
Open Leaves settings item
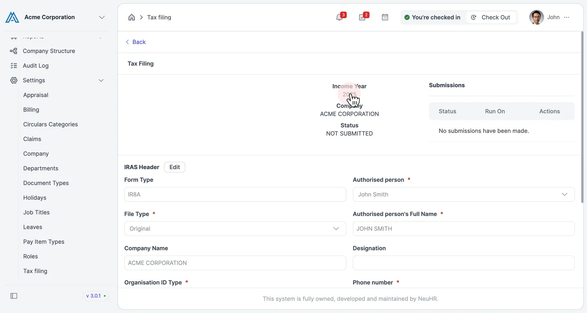coord(33,227)
